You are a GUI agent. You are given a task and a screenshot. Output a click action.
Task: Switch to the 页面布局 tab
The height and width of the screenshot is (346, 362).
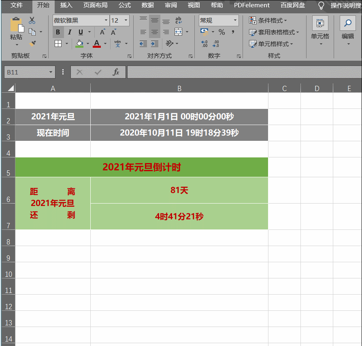(x=95, y=5)
